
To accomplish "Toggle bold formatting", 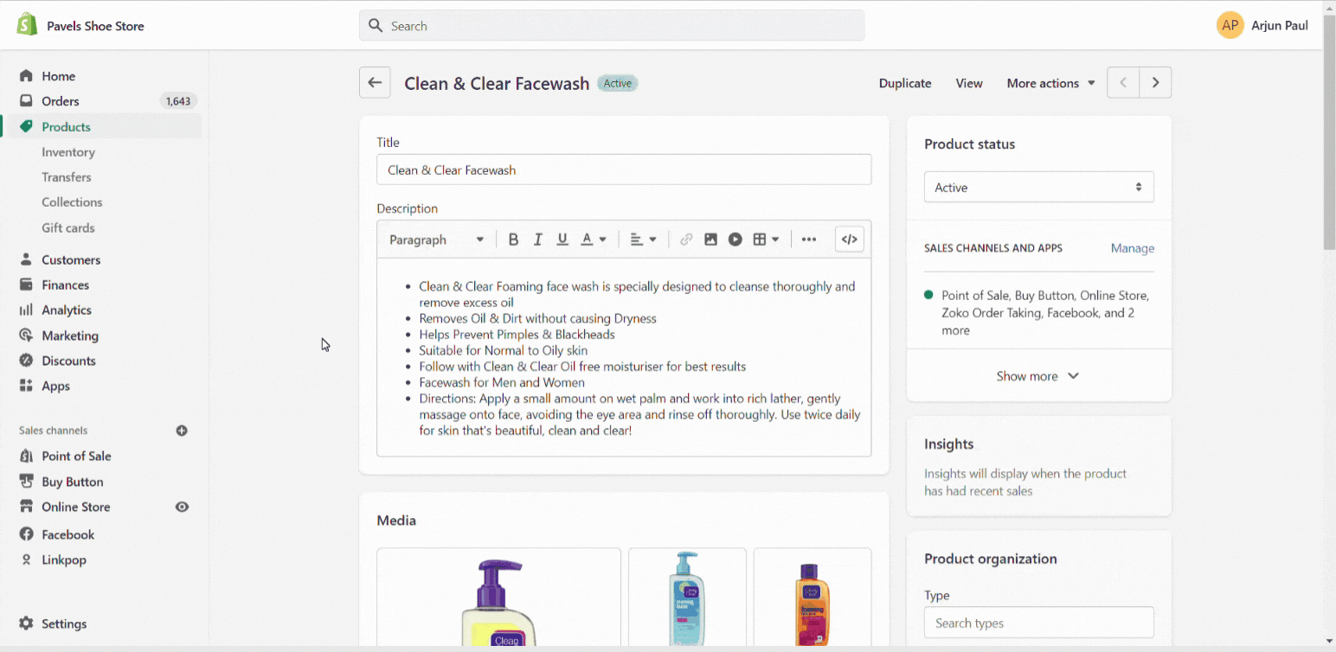I will (513, 240).
